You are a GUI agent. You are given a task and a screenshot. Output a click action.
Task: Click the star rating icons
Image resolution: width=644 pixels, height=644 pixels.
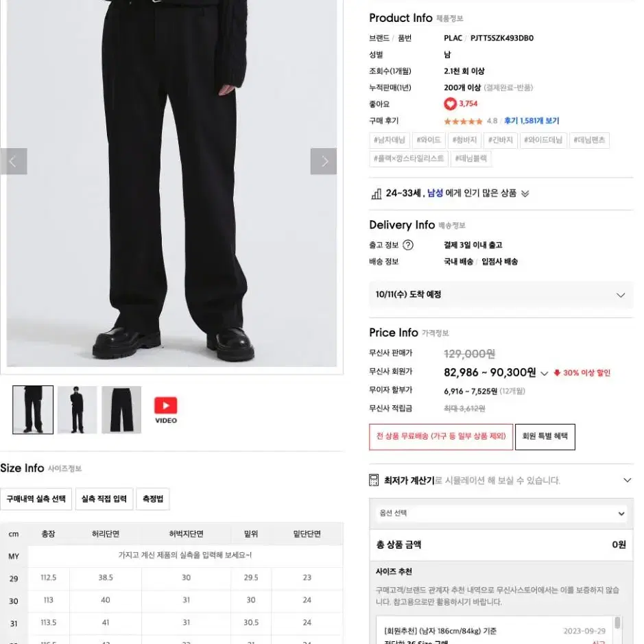tap(464, 121)
